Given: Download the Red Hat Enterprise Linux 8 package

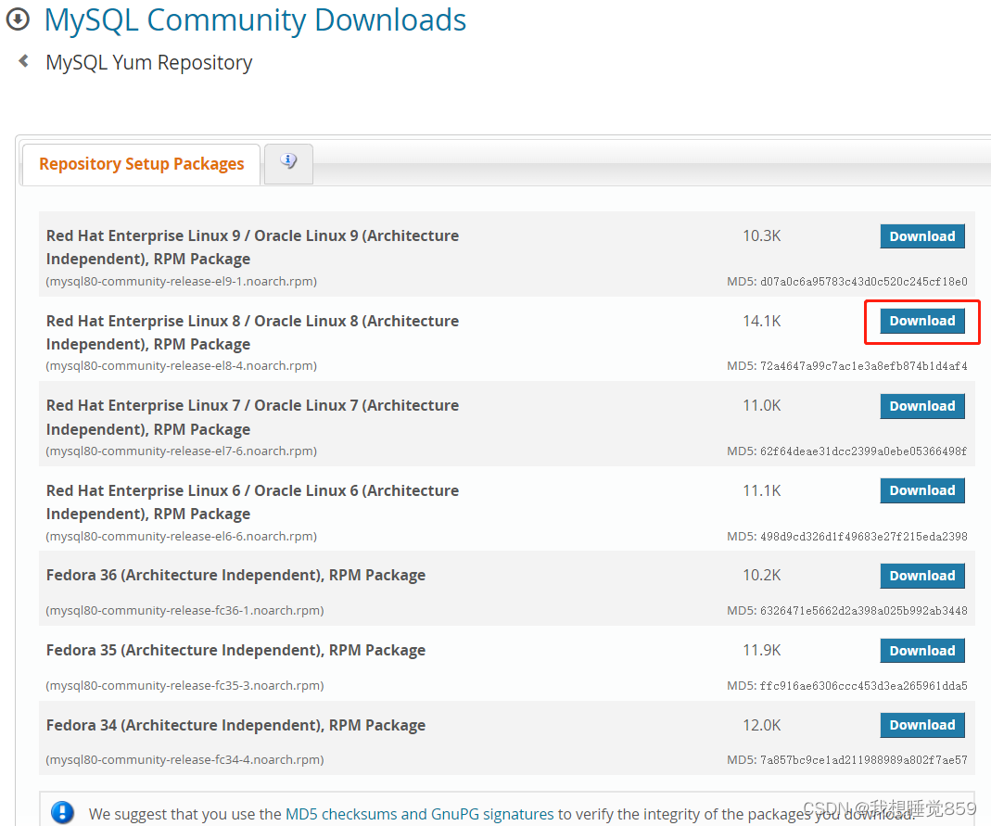Looking at the screenshot, I should pyautogui.click(x=922, y=321).
